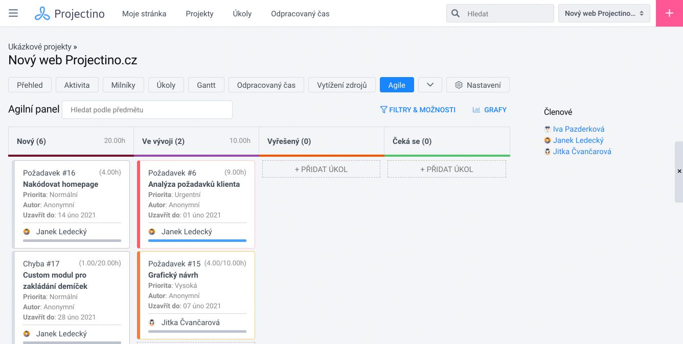Open task Custom modul pro zakládání demíček
This screenshot has height=344, width=683.
pos(55,281)
